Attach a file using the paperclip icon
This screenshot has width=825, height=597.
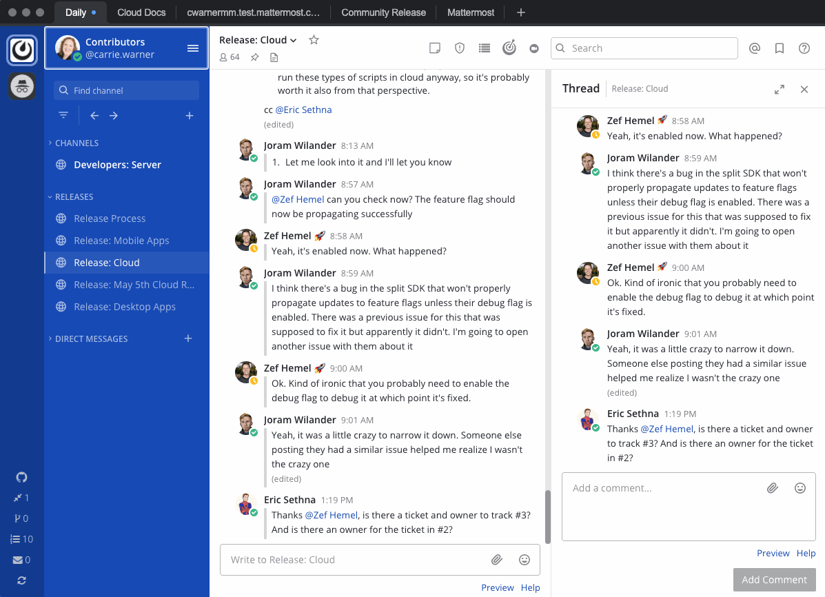(497, 559)
